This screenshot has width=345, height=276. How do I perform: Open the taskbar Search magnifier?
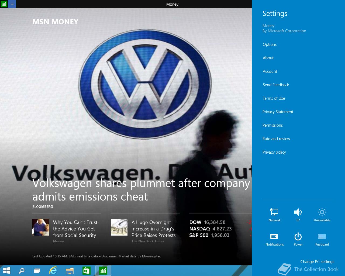tap(22, 271)
